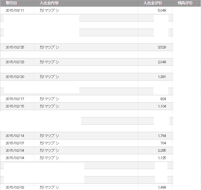Select the date 2015/02/07
This screenshot has height=190, width=201.
click(15, 143)
